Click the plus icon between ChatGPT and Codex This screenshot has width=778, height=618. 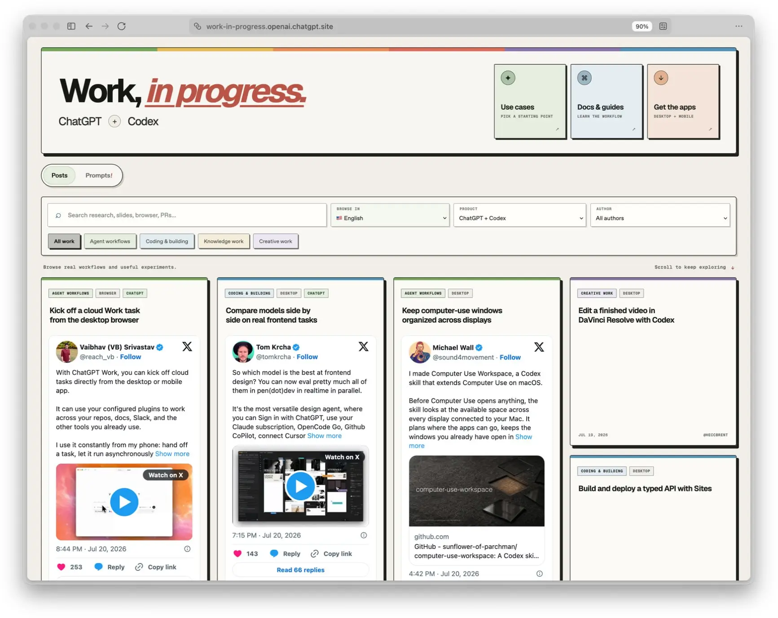click(114, 121)
